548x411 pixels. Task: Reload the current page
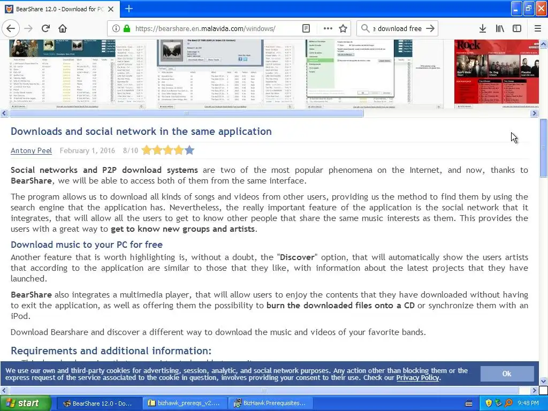pos(45,28)
